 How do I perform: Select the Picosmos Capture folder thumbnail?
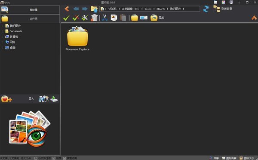[x=77, y=39]
